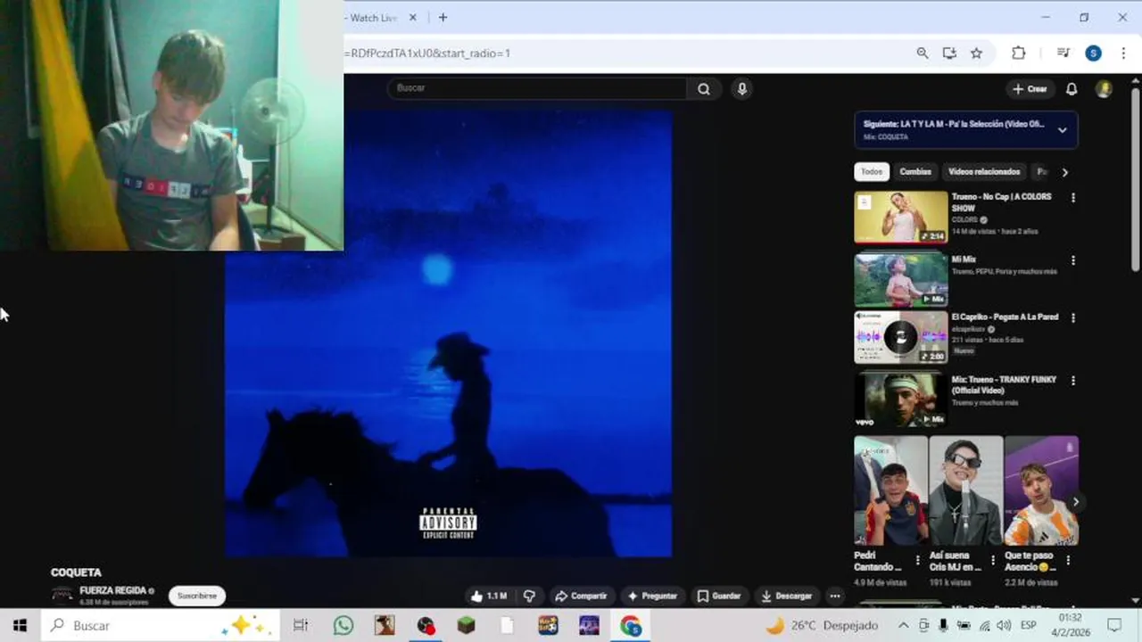Open the Así suena Cris MJ short
Screen dimensions: 1142x642
965,490
